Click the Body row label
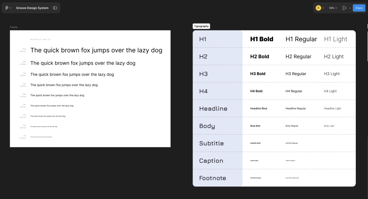Image resolution: width=368 pixels, height=199 pixels. pyautogui.click(x=207, y=126)
